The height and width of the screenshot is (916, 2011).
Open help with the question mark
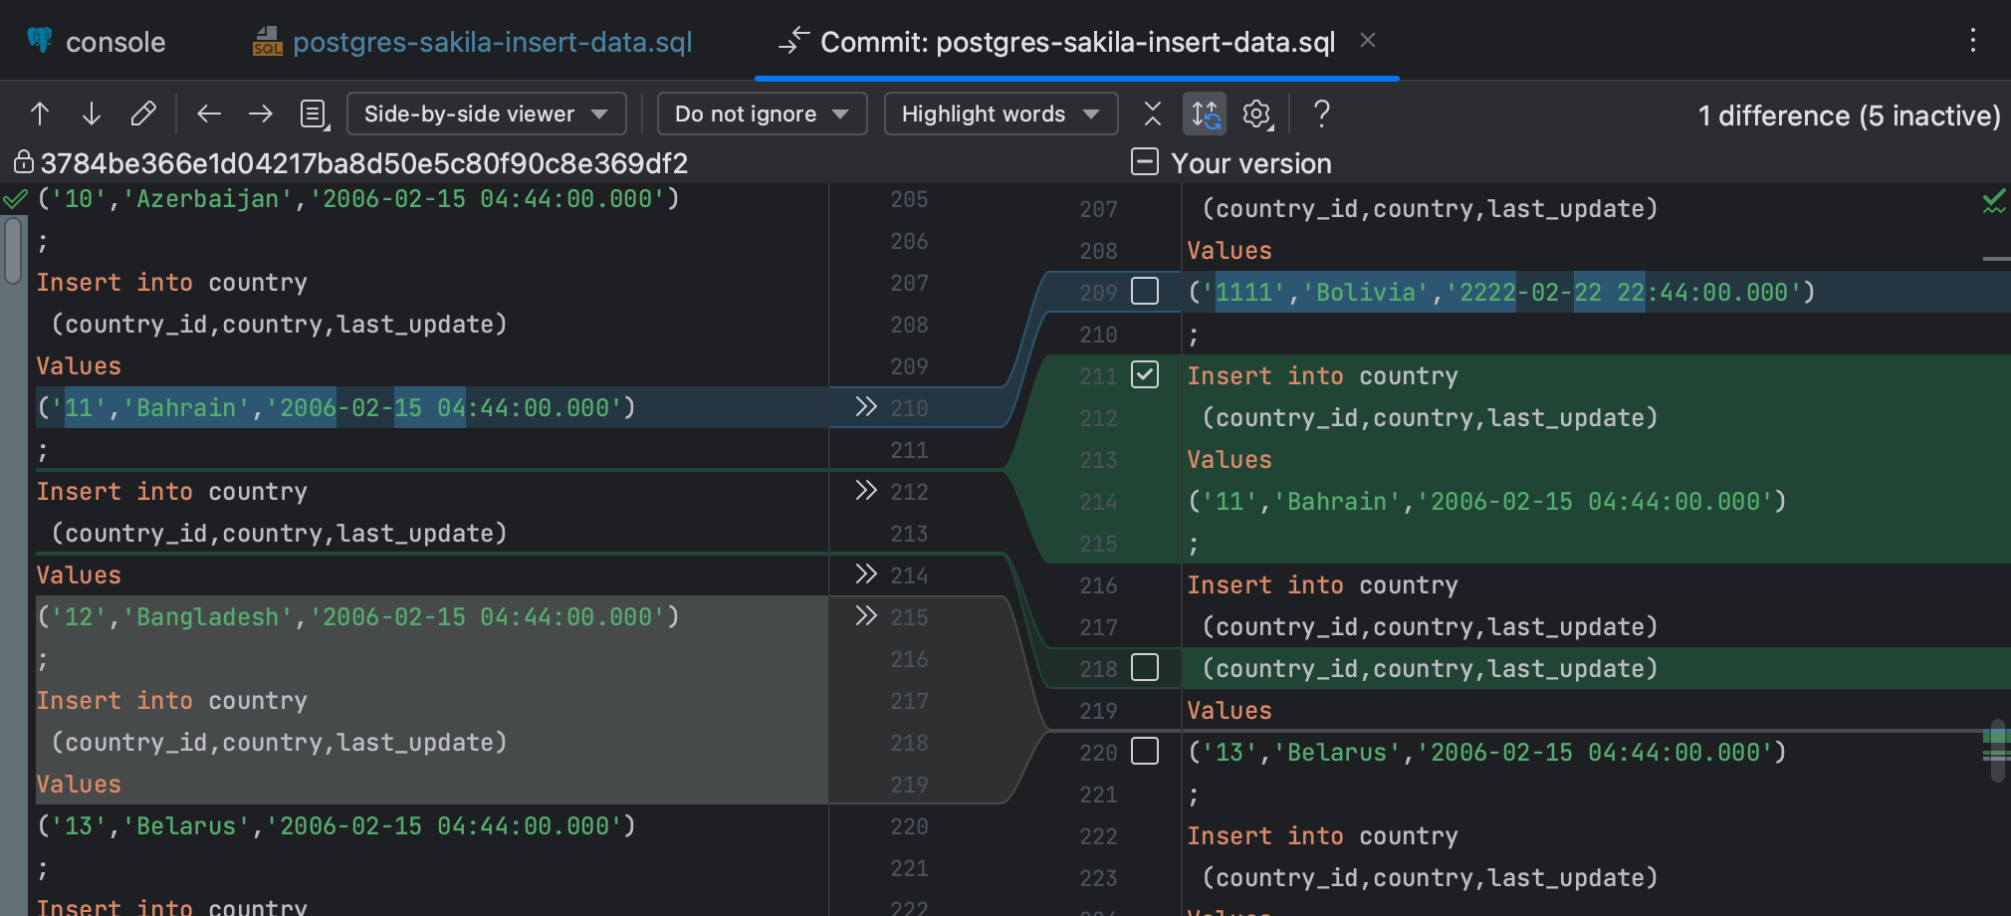click(1322, 114)
